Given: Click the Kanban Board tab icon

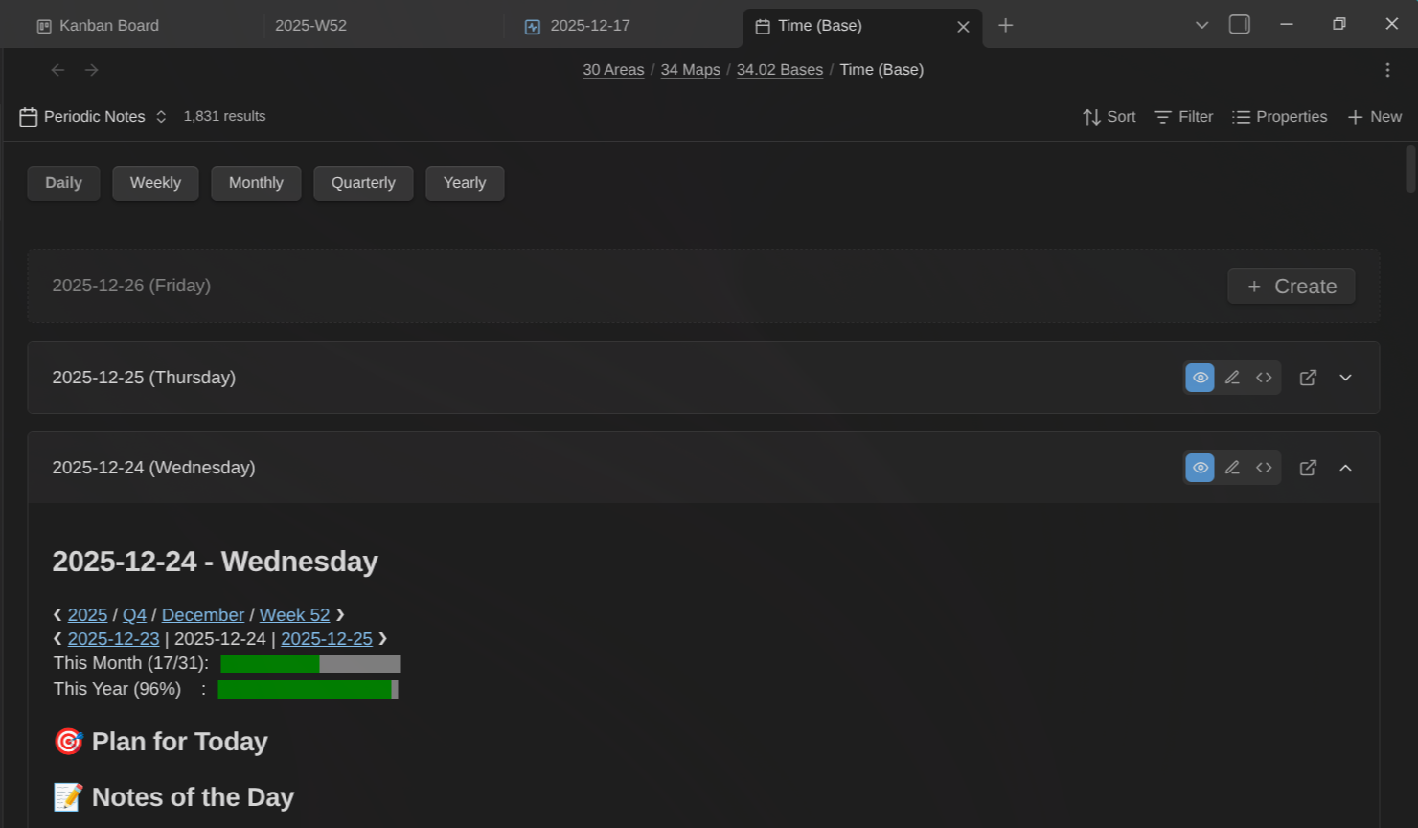Looking at the screenshot, I should point(44,27).
